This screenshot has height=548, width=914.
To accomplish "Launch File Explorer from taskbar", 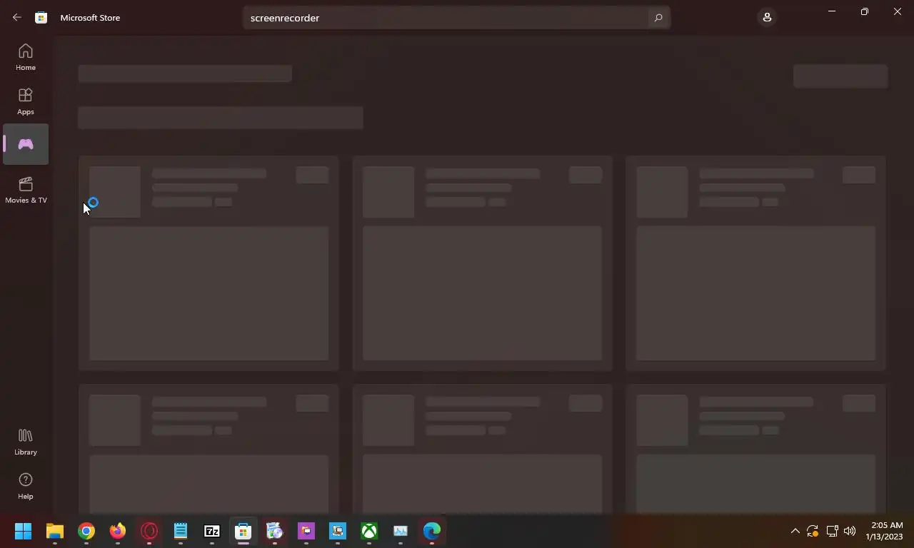I will pyautogui.click(x=55, y=531).
